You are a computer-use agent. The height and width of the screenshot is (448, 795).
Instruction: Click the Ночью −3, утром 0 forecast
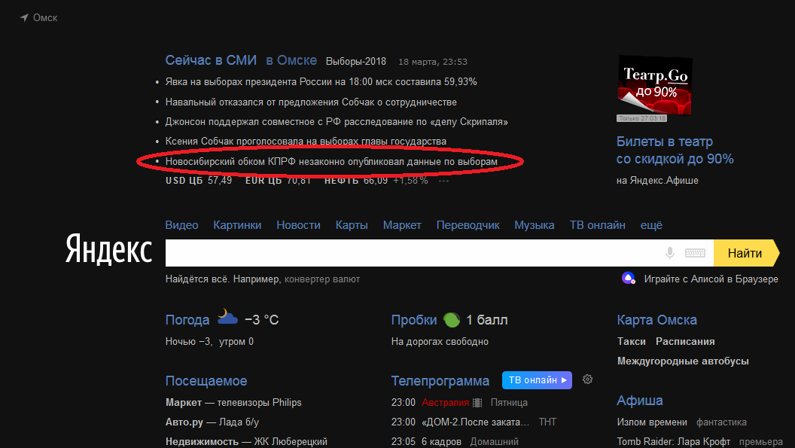[209, 341]
